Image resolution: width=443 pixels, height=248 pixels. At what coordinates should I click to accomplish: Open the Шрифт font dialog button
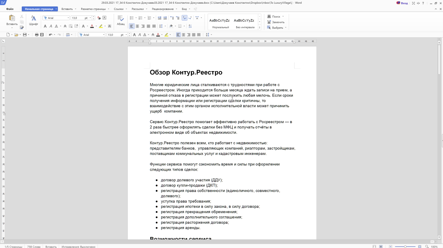click(34, 20)
